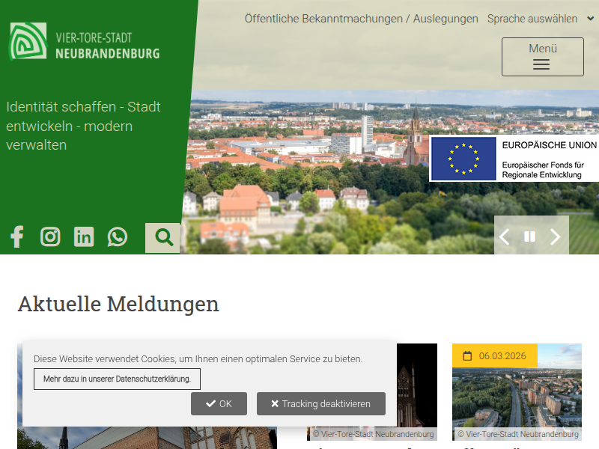Click the Neubrandenburg city logo

85,42
